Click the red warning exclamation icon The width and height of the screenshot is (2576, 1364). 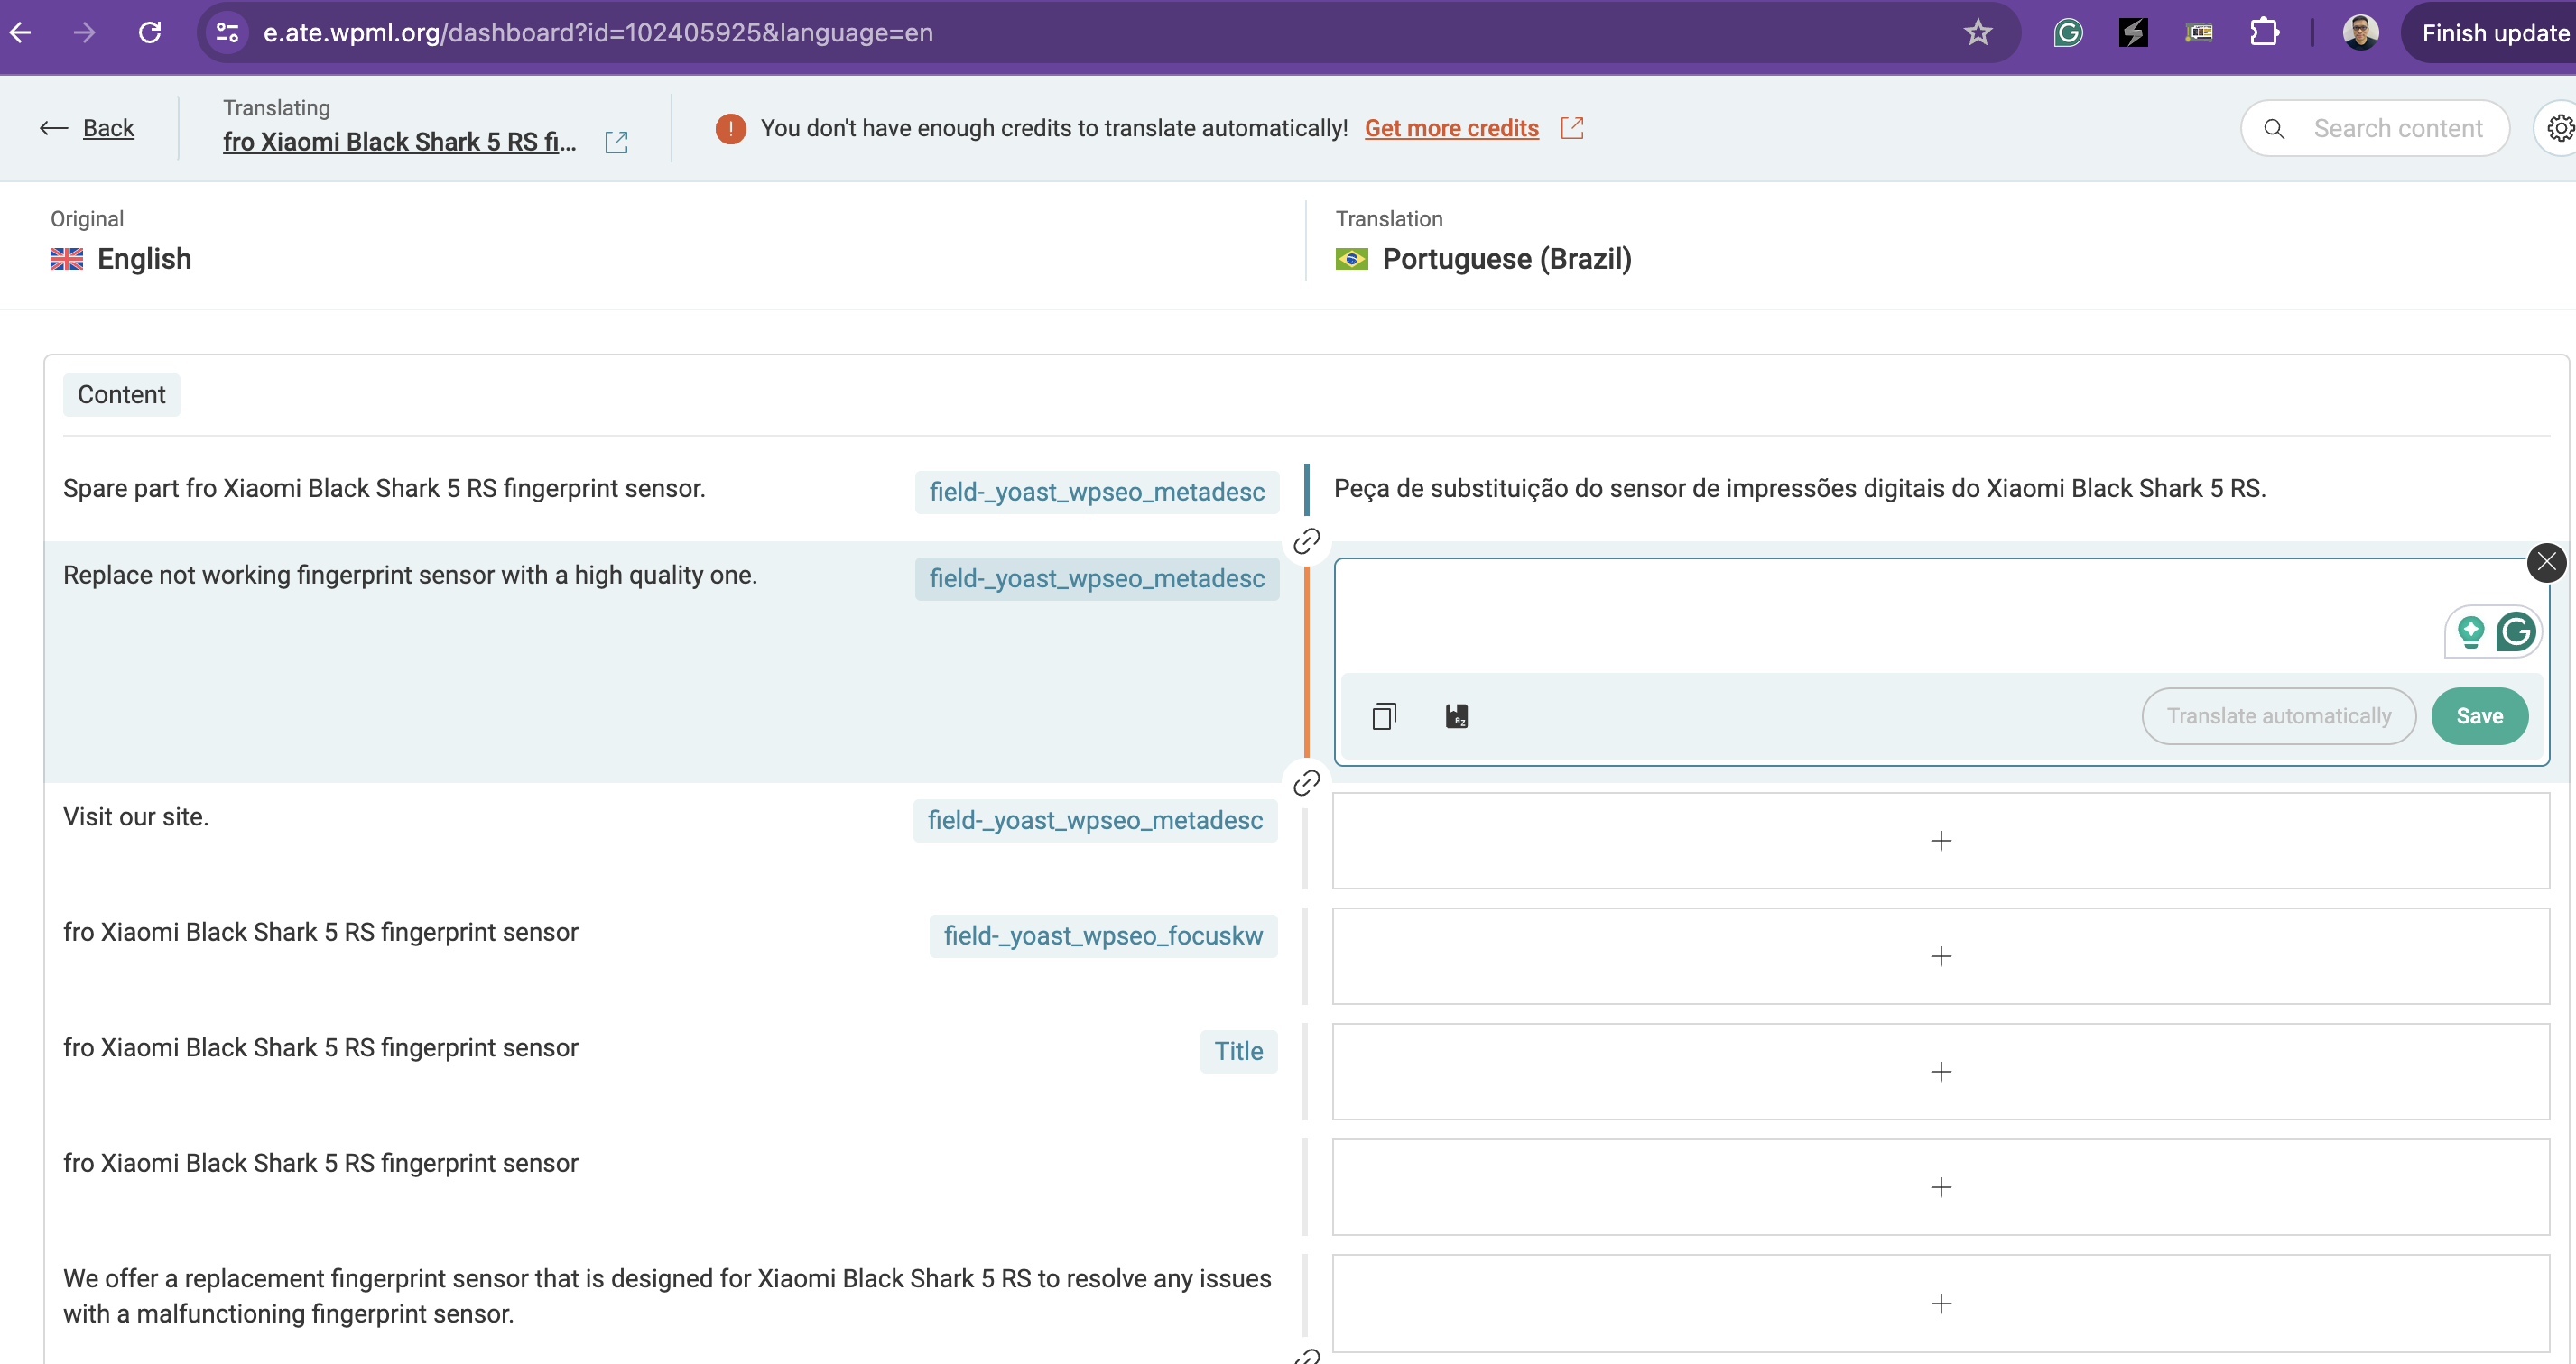point(731,128)
